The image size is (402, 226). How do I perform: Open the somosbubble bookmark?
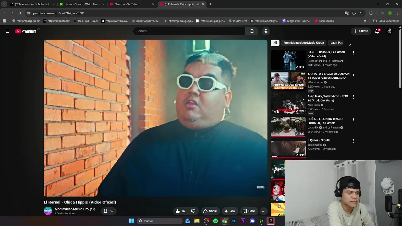click(x=324, y=21)
